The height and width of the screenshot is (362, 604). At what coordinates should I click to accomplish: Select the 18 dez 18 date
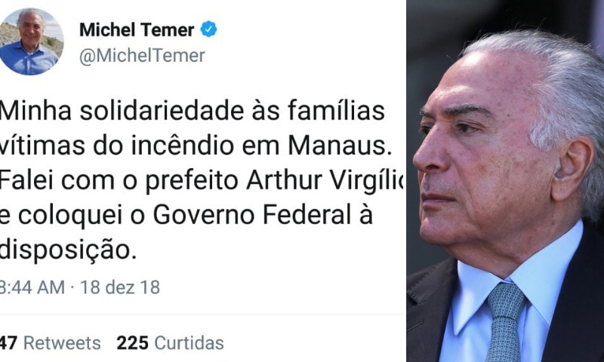pyautogui.click(x=120, y=287)
